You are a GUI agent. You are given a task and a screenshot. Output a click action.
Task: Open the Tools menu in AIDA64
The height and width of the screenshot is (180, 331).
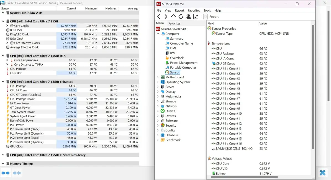[x=207, y=11]
